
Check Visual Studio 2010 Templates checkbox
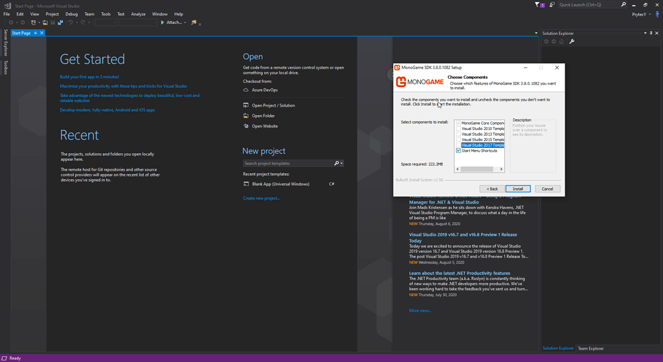[458, 129]
